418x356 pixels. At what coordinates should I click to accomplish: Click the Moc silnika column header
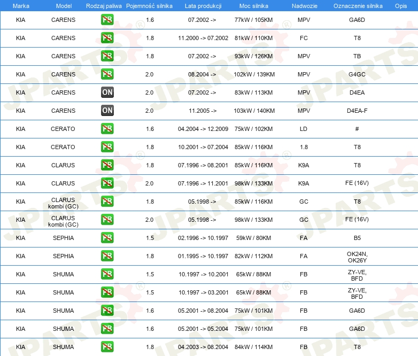click(253, 6)
